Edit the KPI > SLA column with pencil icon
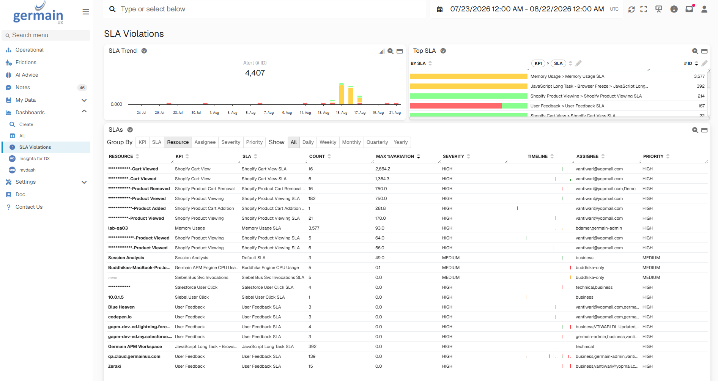This screenshot has height=381, width=718. click(579, 63)
